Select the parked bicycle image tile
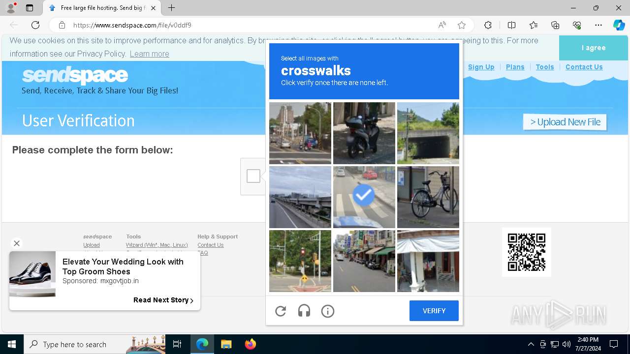The image size is (630, 354). point(428,197)
